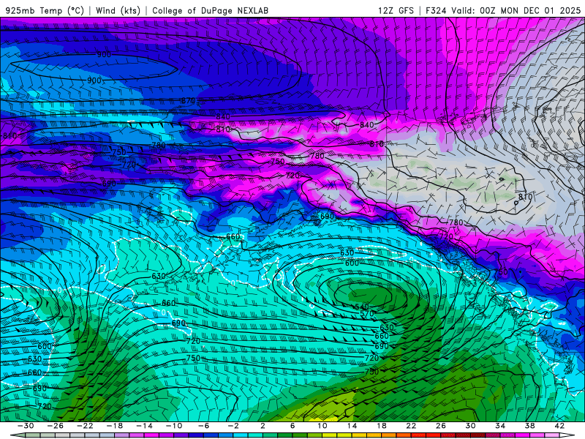
Task: Click the 'F324' forecast hour text
Action: [436, 10]
